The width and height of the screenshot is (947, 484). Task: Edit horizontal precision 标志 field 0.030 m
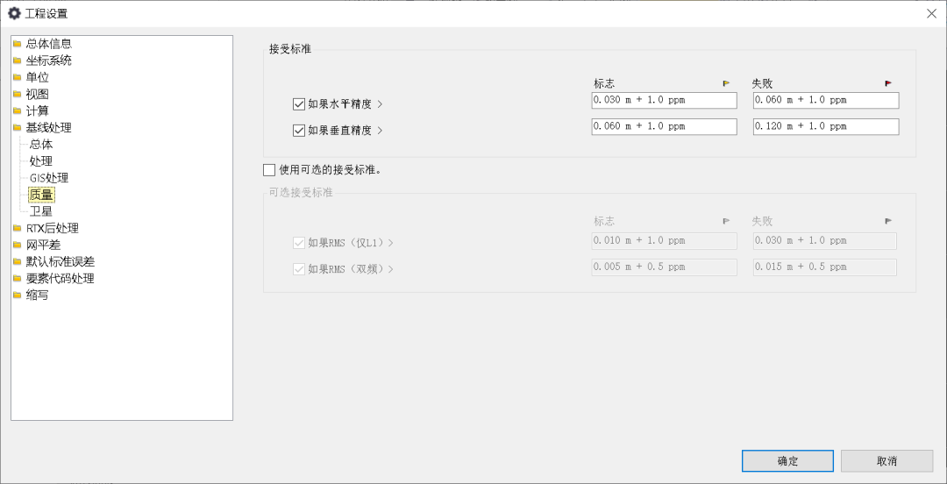pyautogui.click(x=665, y=100)
